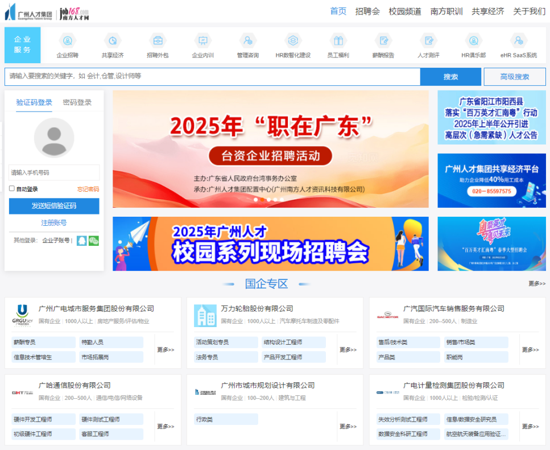The width and height of the screenshot is (550, 450).
Task: Open 广电计量检测集团股份有限公司 company title
Action: pyautogui.click(x=453, y=386)
